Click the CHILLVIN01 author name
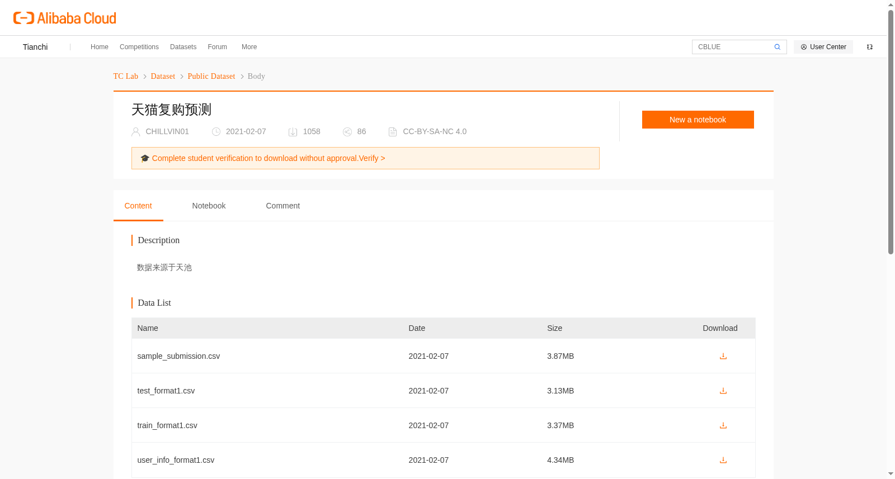The image size is (895, 479). pyautogui.click(x=167, y=131)
